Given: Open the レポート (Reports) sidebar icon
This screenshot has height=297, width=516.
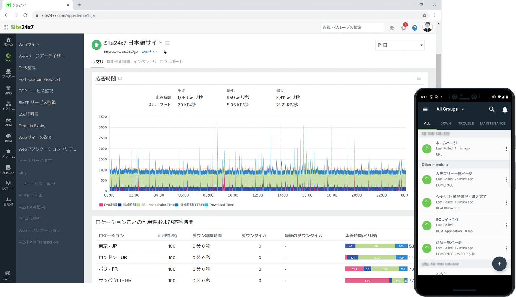Looking at the screenshot, I should pyautogui.click(x=8, y=186).
